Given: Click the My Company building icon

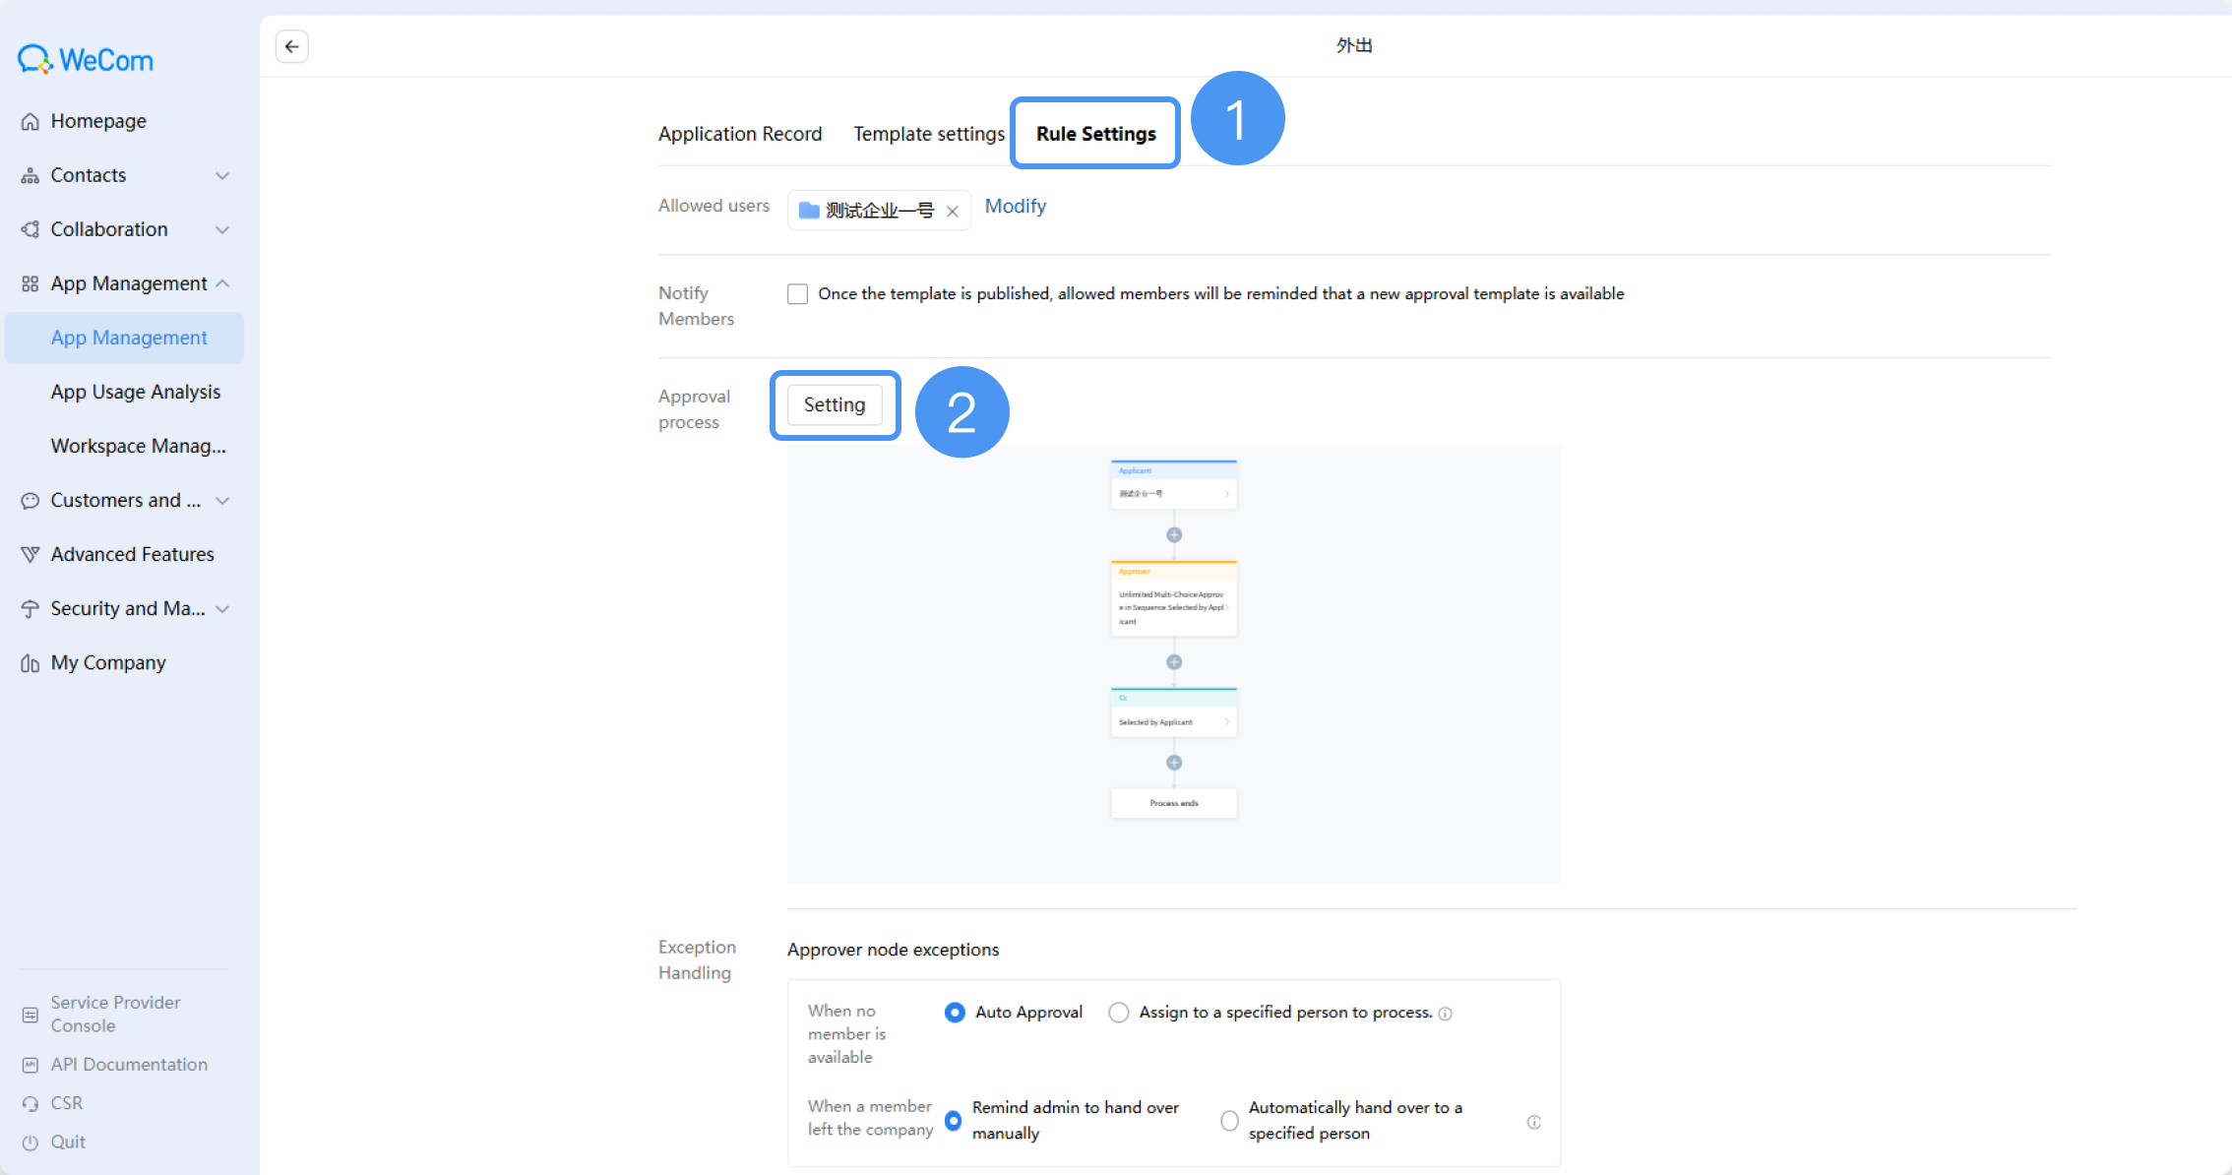Looking at the screenshot, I should click(x=31, y=663).
